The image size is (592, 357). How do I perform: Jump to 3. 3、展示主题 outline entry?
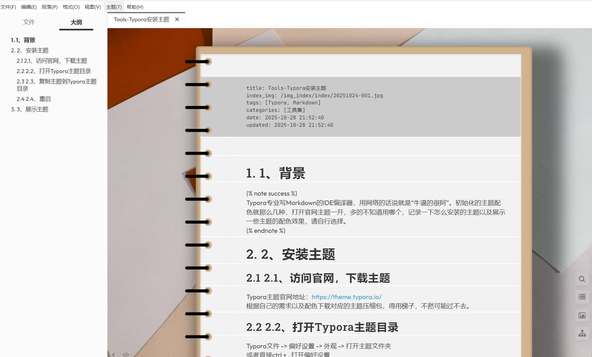pyautogui.click(x=30, y=109)
